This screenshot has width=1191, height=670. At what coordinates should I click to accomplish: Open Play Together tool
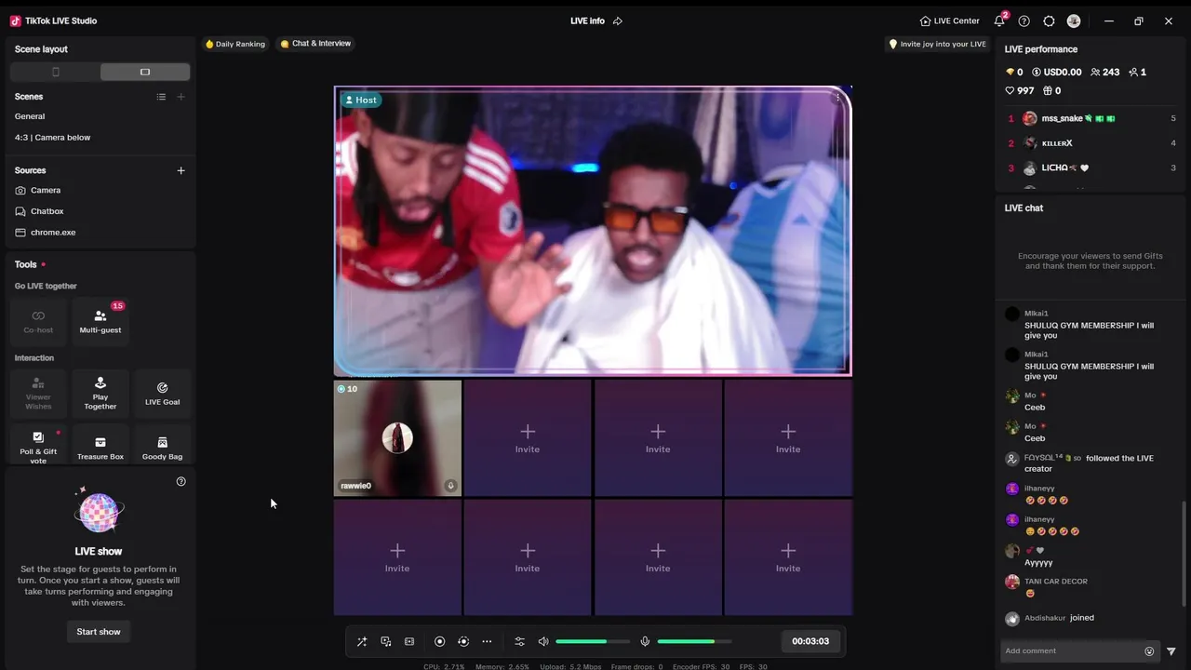tap(100, 393)
